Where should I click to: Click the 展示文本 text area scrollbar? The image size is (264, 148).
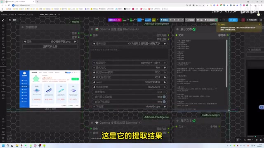pos(226,64)
